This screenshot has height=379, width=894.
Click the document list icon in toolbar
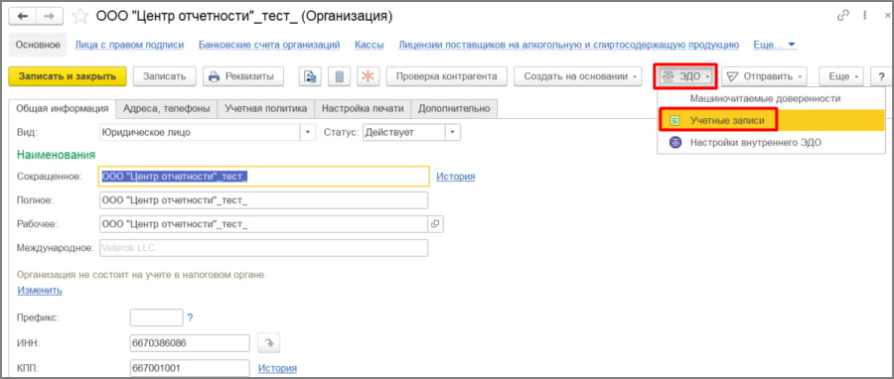pyautogui.click(x=340, y=76)
